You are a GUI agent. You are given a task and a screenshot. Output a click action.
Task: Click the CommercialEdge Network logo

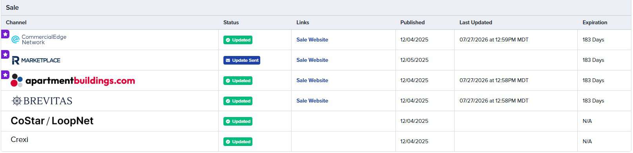pyautogui.click(x=39, y=40)
